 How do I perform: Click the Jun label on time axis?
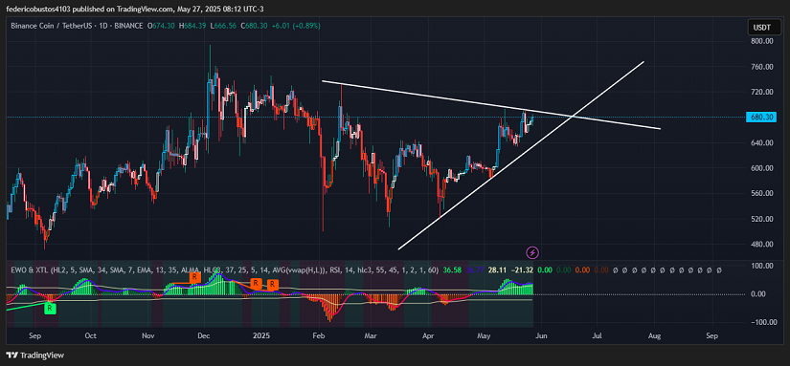point(541,335)
